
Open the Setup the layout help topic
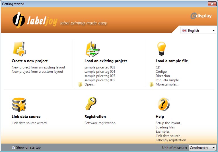coord(168,123)
